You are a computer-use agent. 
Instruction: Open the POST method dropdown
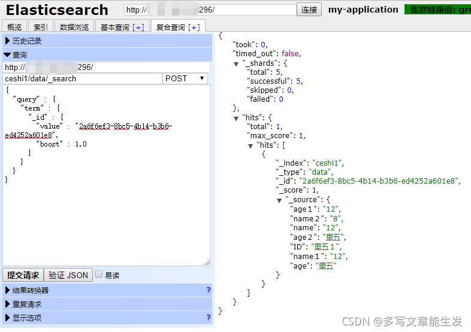tap(185, 78)
